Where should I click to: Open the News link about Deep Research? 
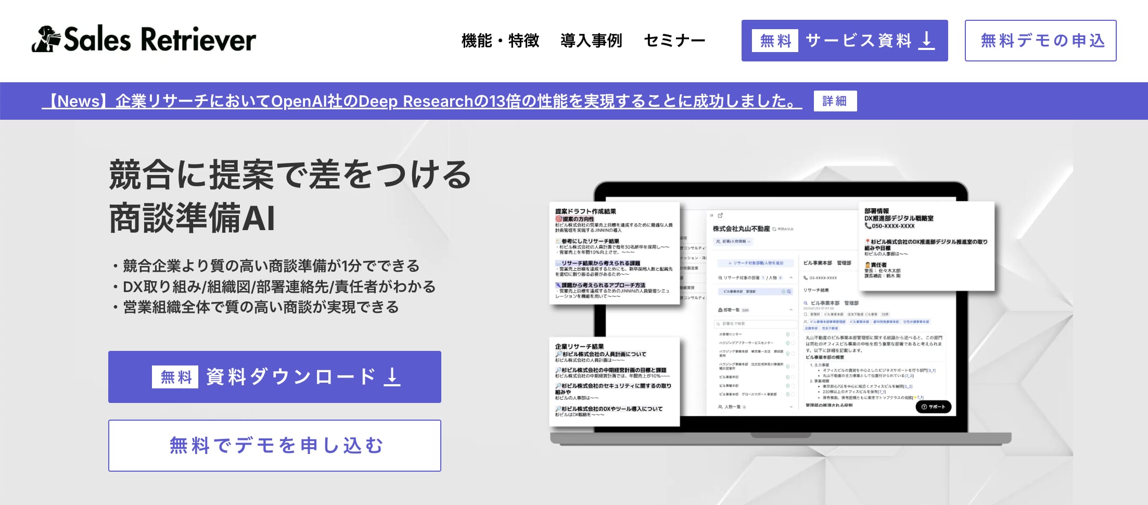click(422, 101)
